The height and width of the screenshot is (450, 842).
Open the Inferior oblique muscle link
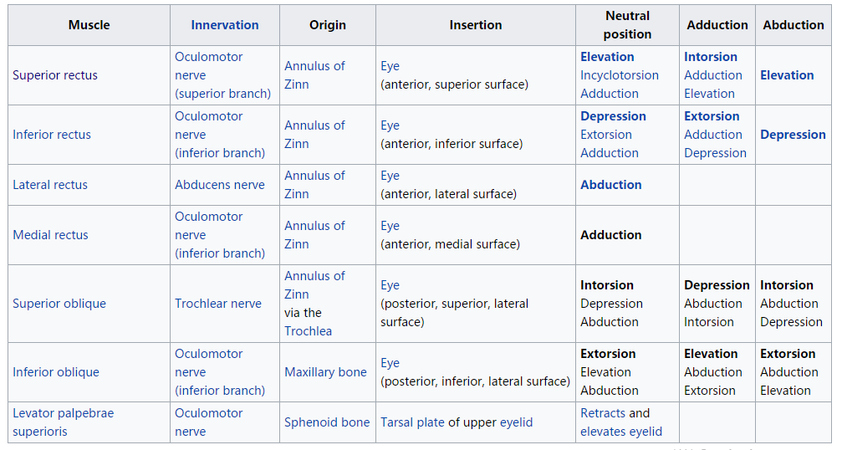[56, 372]
